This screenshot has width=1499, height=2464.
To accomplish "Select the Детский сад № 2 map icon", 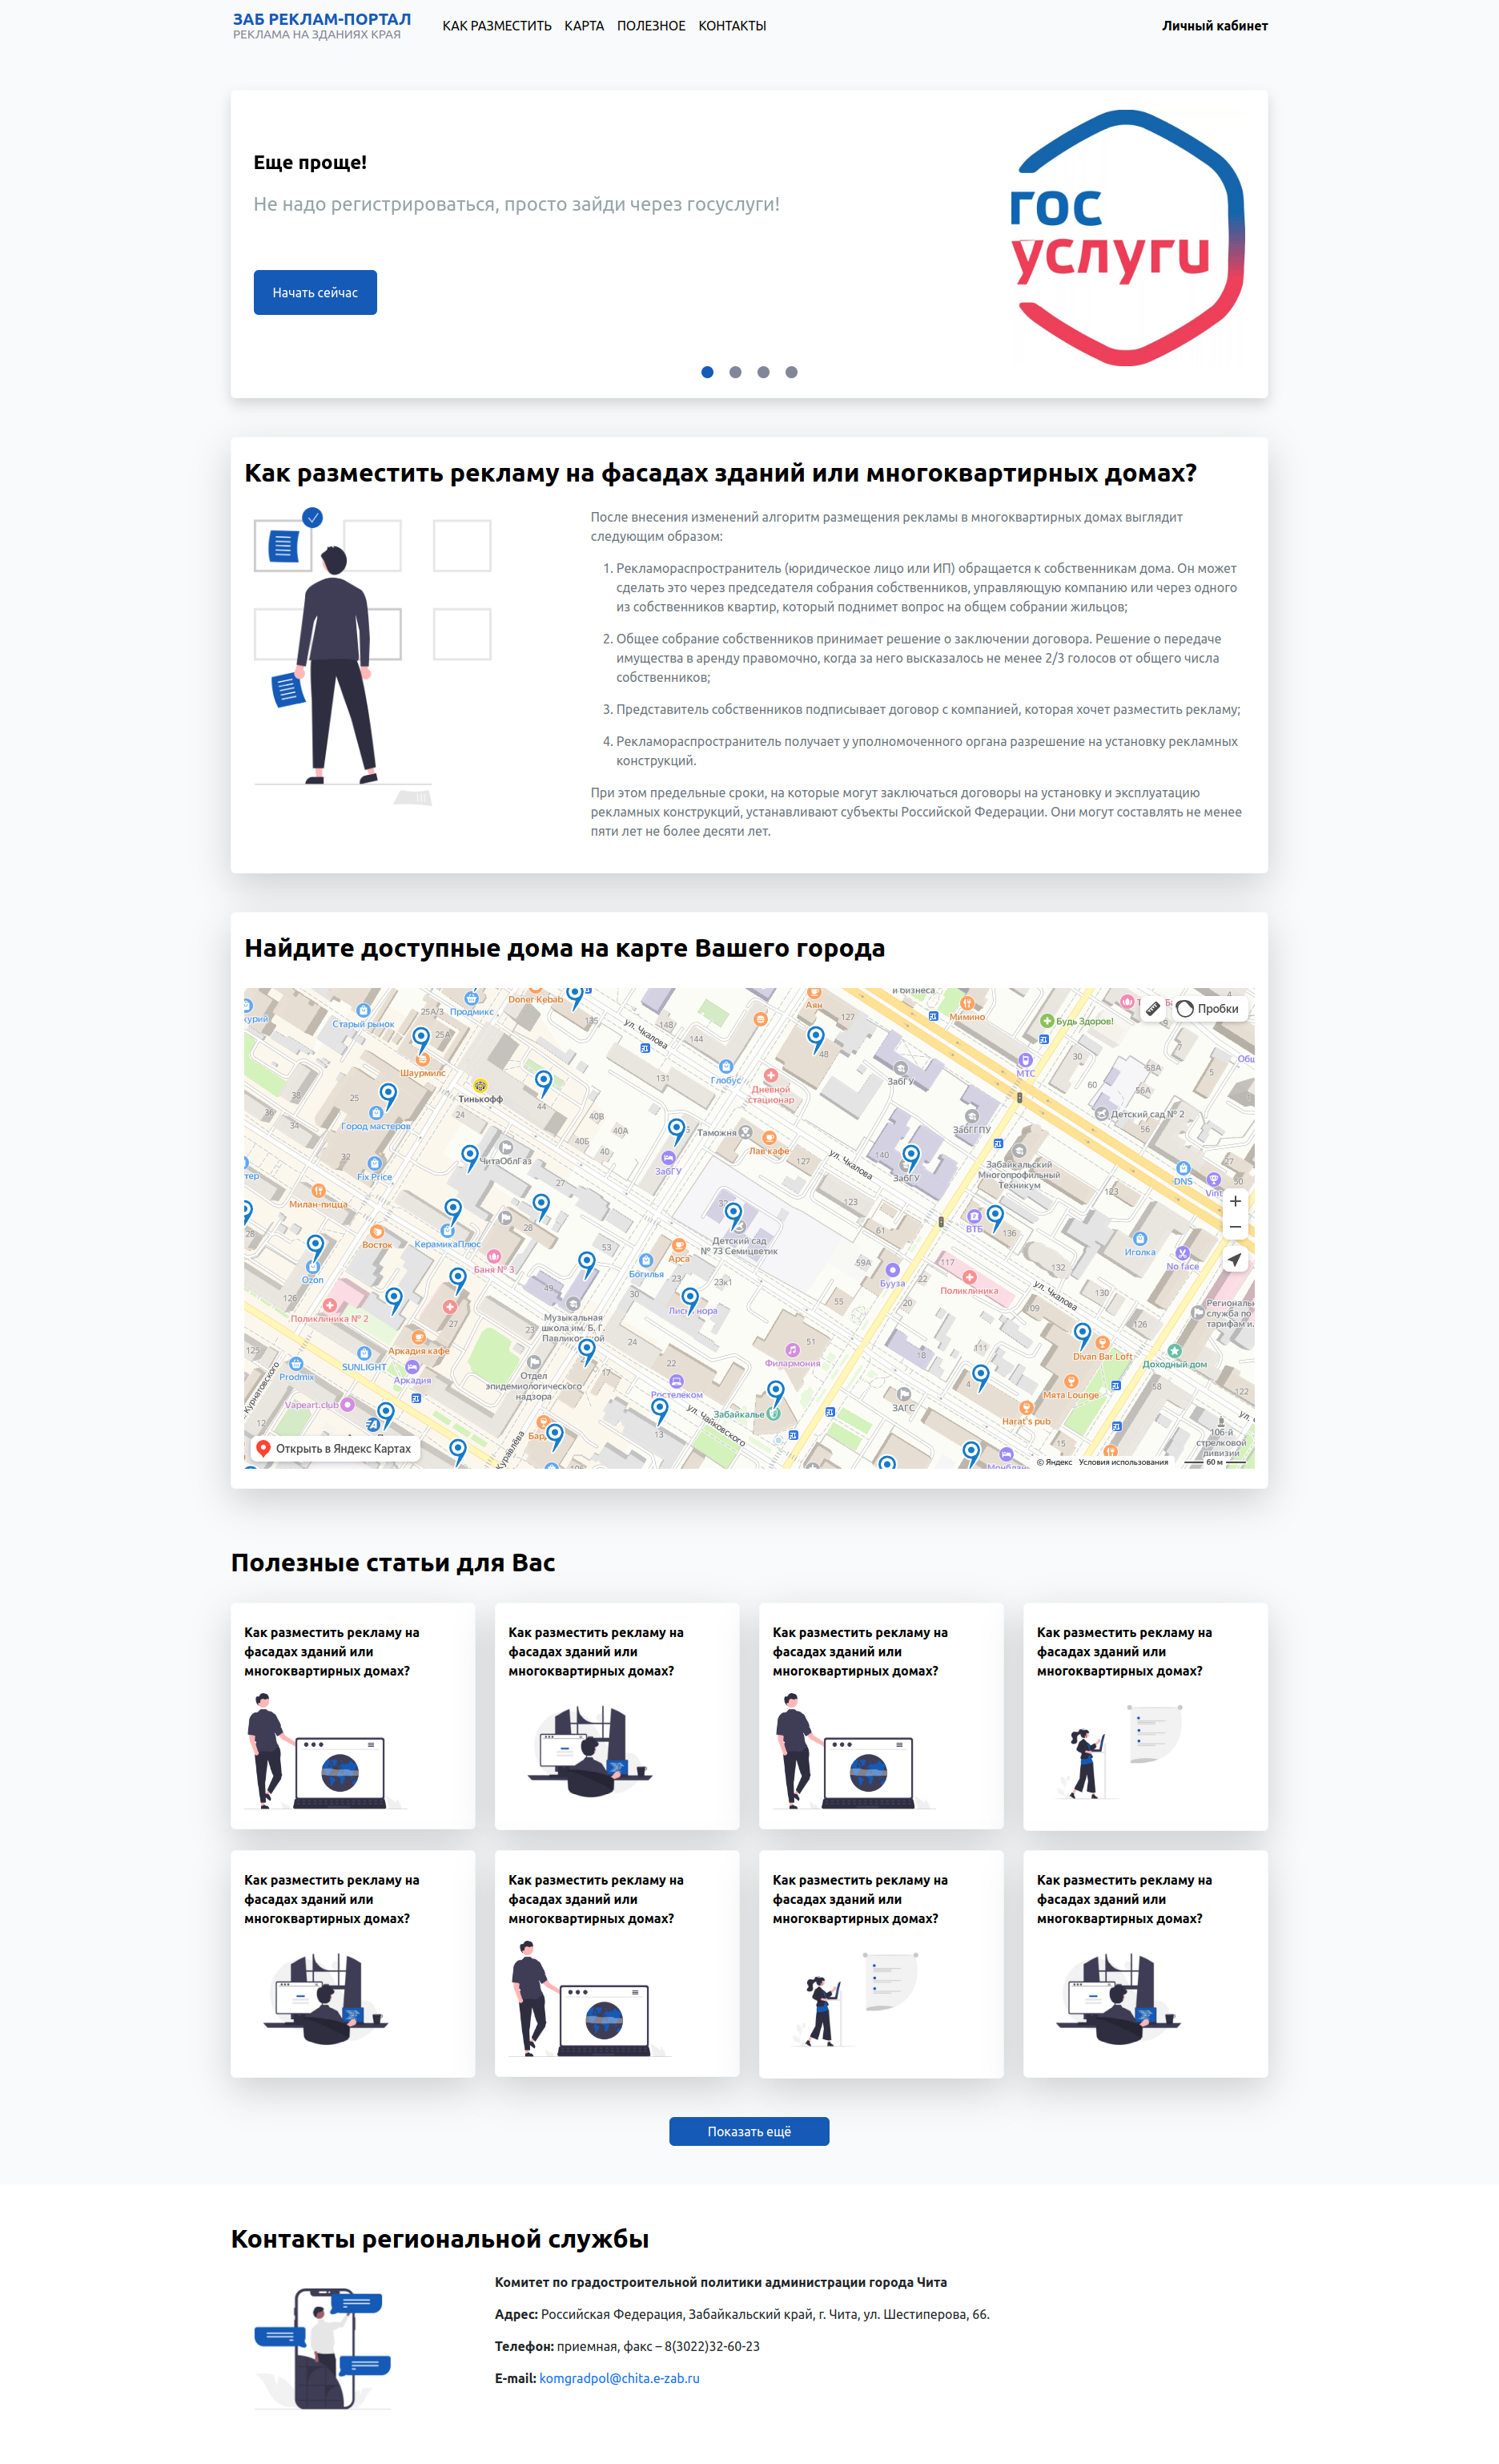I will coord(1101,1114).
